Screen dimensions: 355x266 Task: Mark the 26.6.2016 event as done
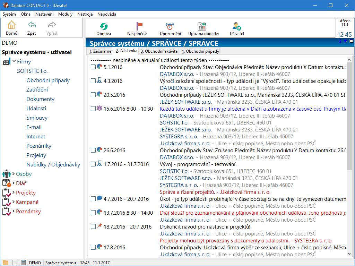pyautogui.click(x=93, y=150)
